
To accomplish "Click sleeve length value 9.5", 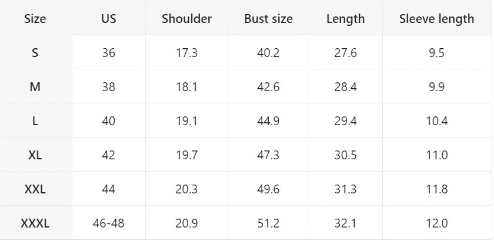I will coord(436,53).
